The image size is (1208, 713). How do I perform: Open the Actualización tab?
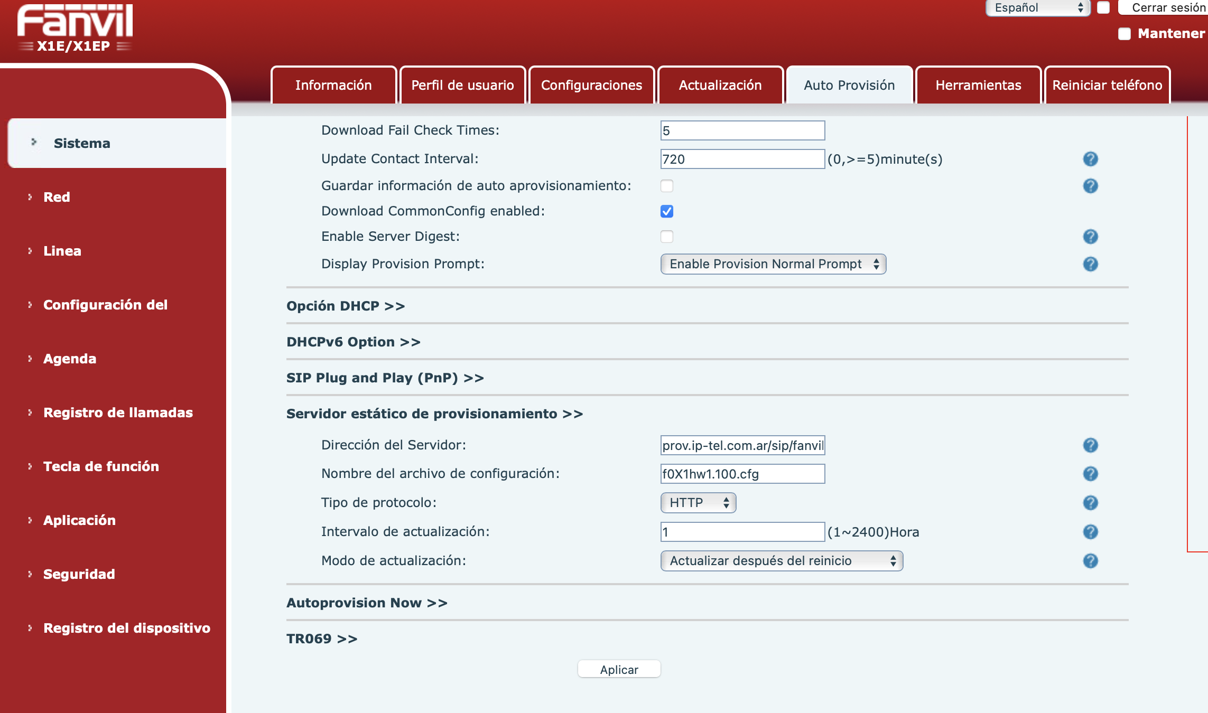pyautogui.click(x=720, y=85)
